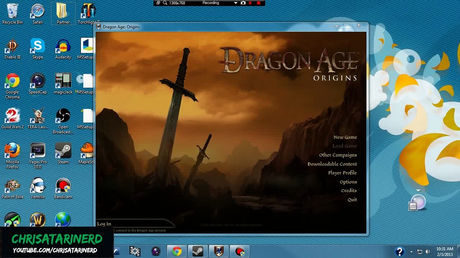This screenshot has height=258, width=460.
Task: Click the help question mark tray icon
Action: [x=400, y=252]
